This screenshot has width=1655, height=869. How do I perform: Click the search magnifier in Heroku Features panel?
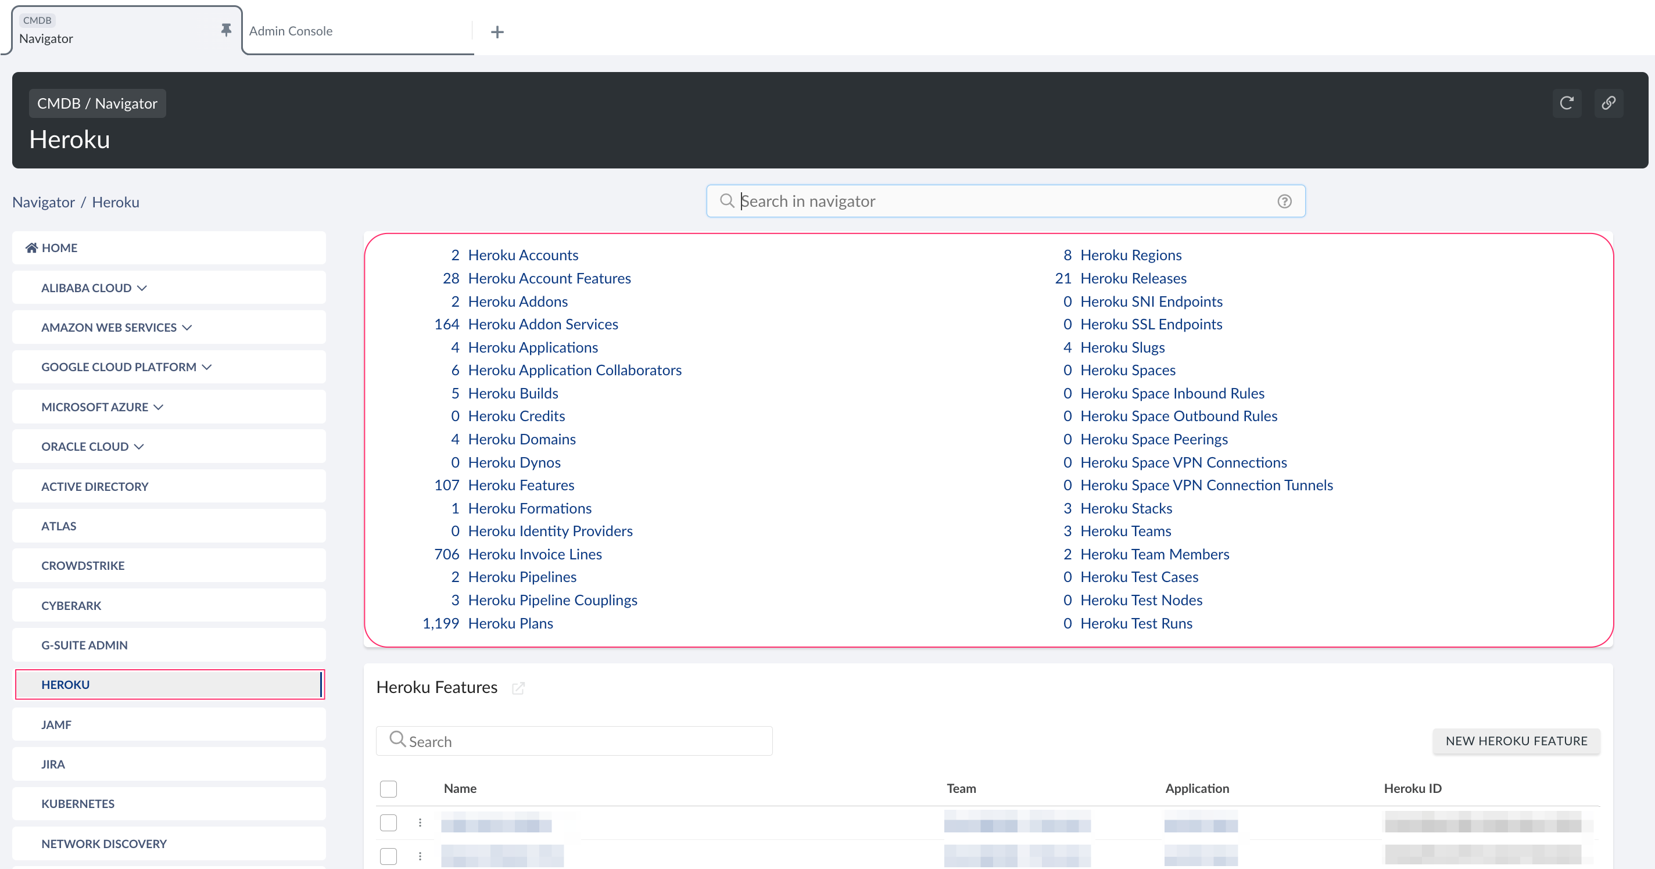(x=397, y=740)
